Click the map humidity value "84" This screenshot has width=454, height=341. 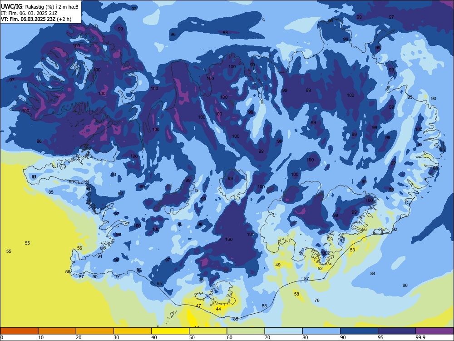pos(373,273)
